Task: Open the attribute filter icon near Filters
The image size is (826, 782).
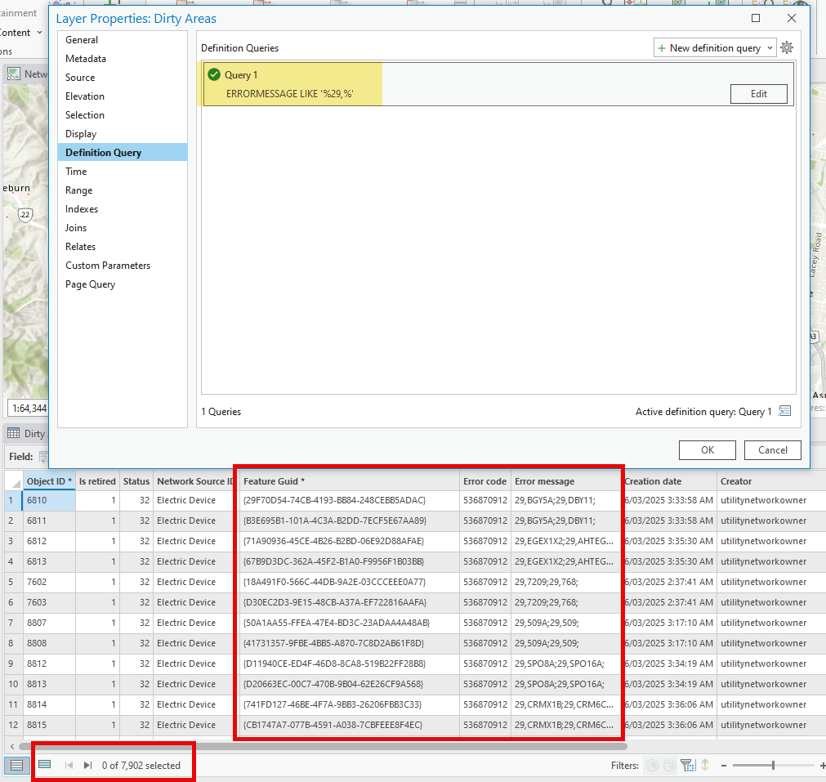Action: click(688, 765)
